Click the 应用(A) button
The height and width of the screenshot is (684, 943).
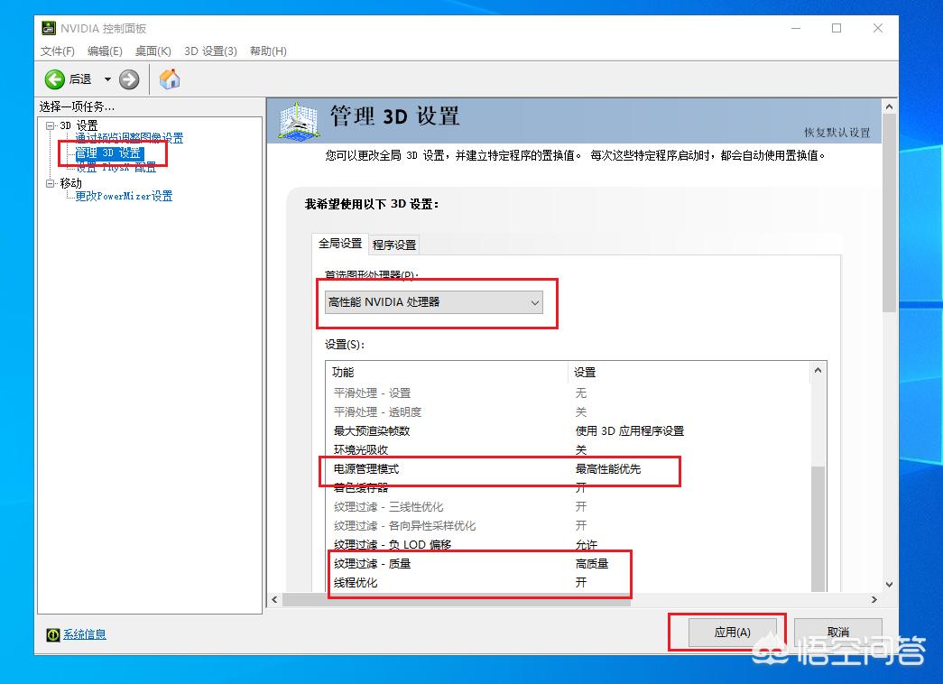733,633
